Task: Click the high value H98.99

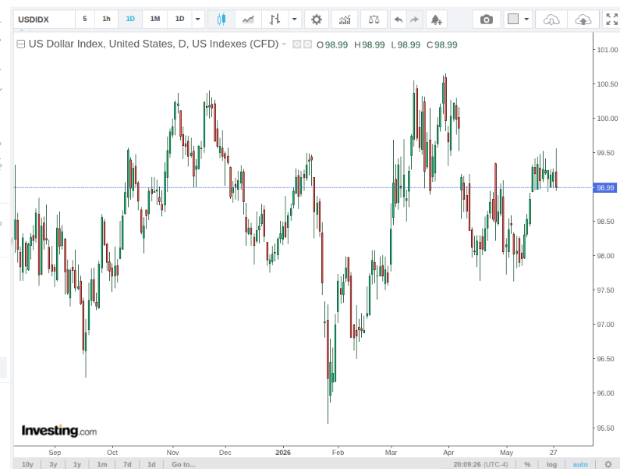Action: [x=370, y=44]
